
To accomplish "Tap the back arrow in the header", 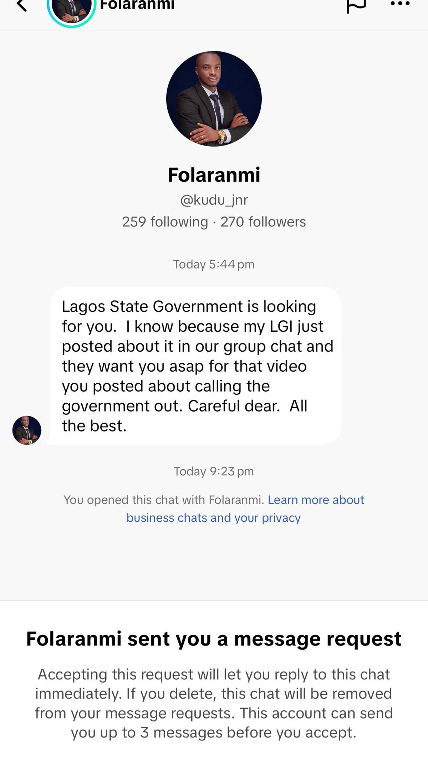I will [x=22, y=5].
